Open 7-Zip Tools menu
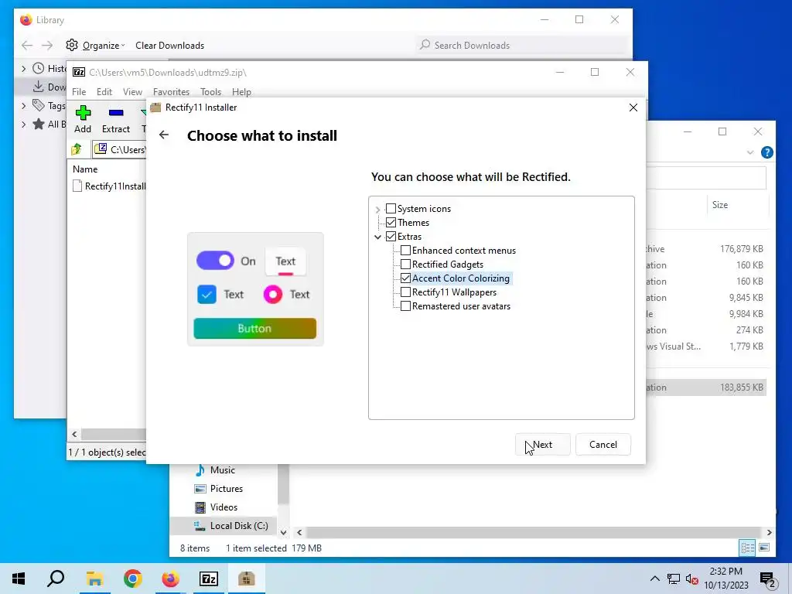Screen dimensions: 792x594 tap(210, 92)
